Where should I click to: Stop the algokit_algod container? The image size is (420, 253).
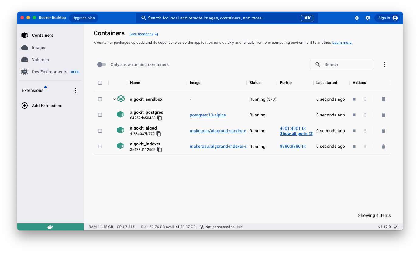[x=354, y=131]
